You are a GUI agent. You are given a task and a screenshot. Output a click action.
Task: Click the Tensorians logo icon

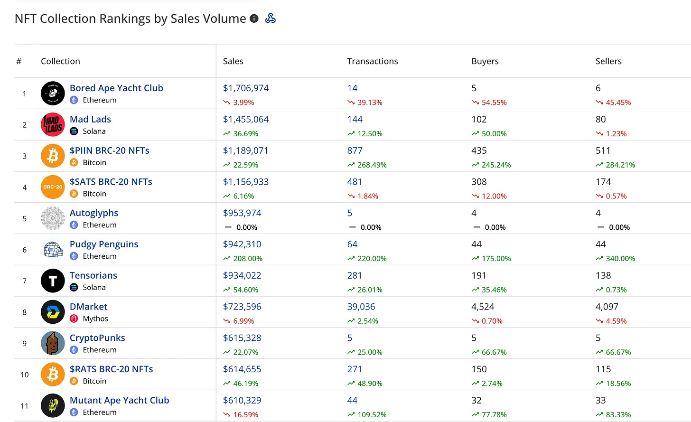[53, 281]
